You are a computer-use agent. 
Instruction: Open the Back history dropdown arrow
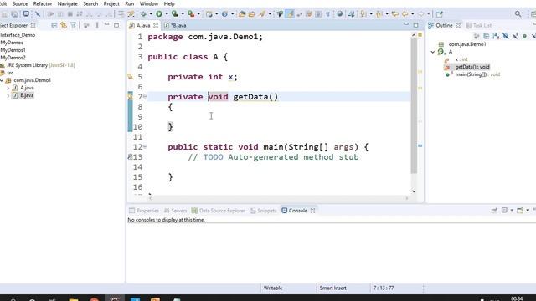click(413, 14)
